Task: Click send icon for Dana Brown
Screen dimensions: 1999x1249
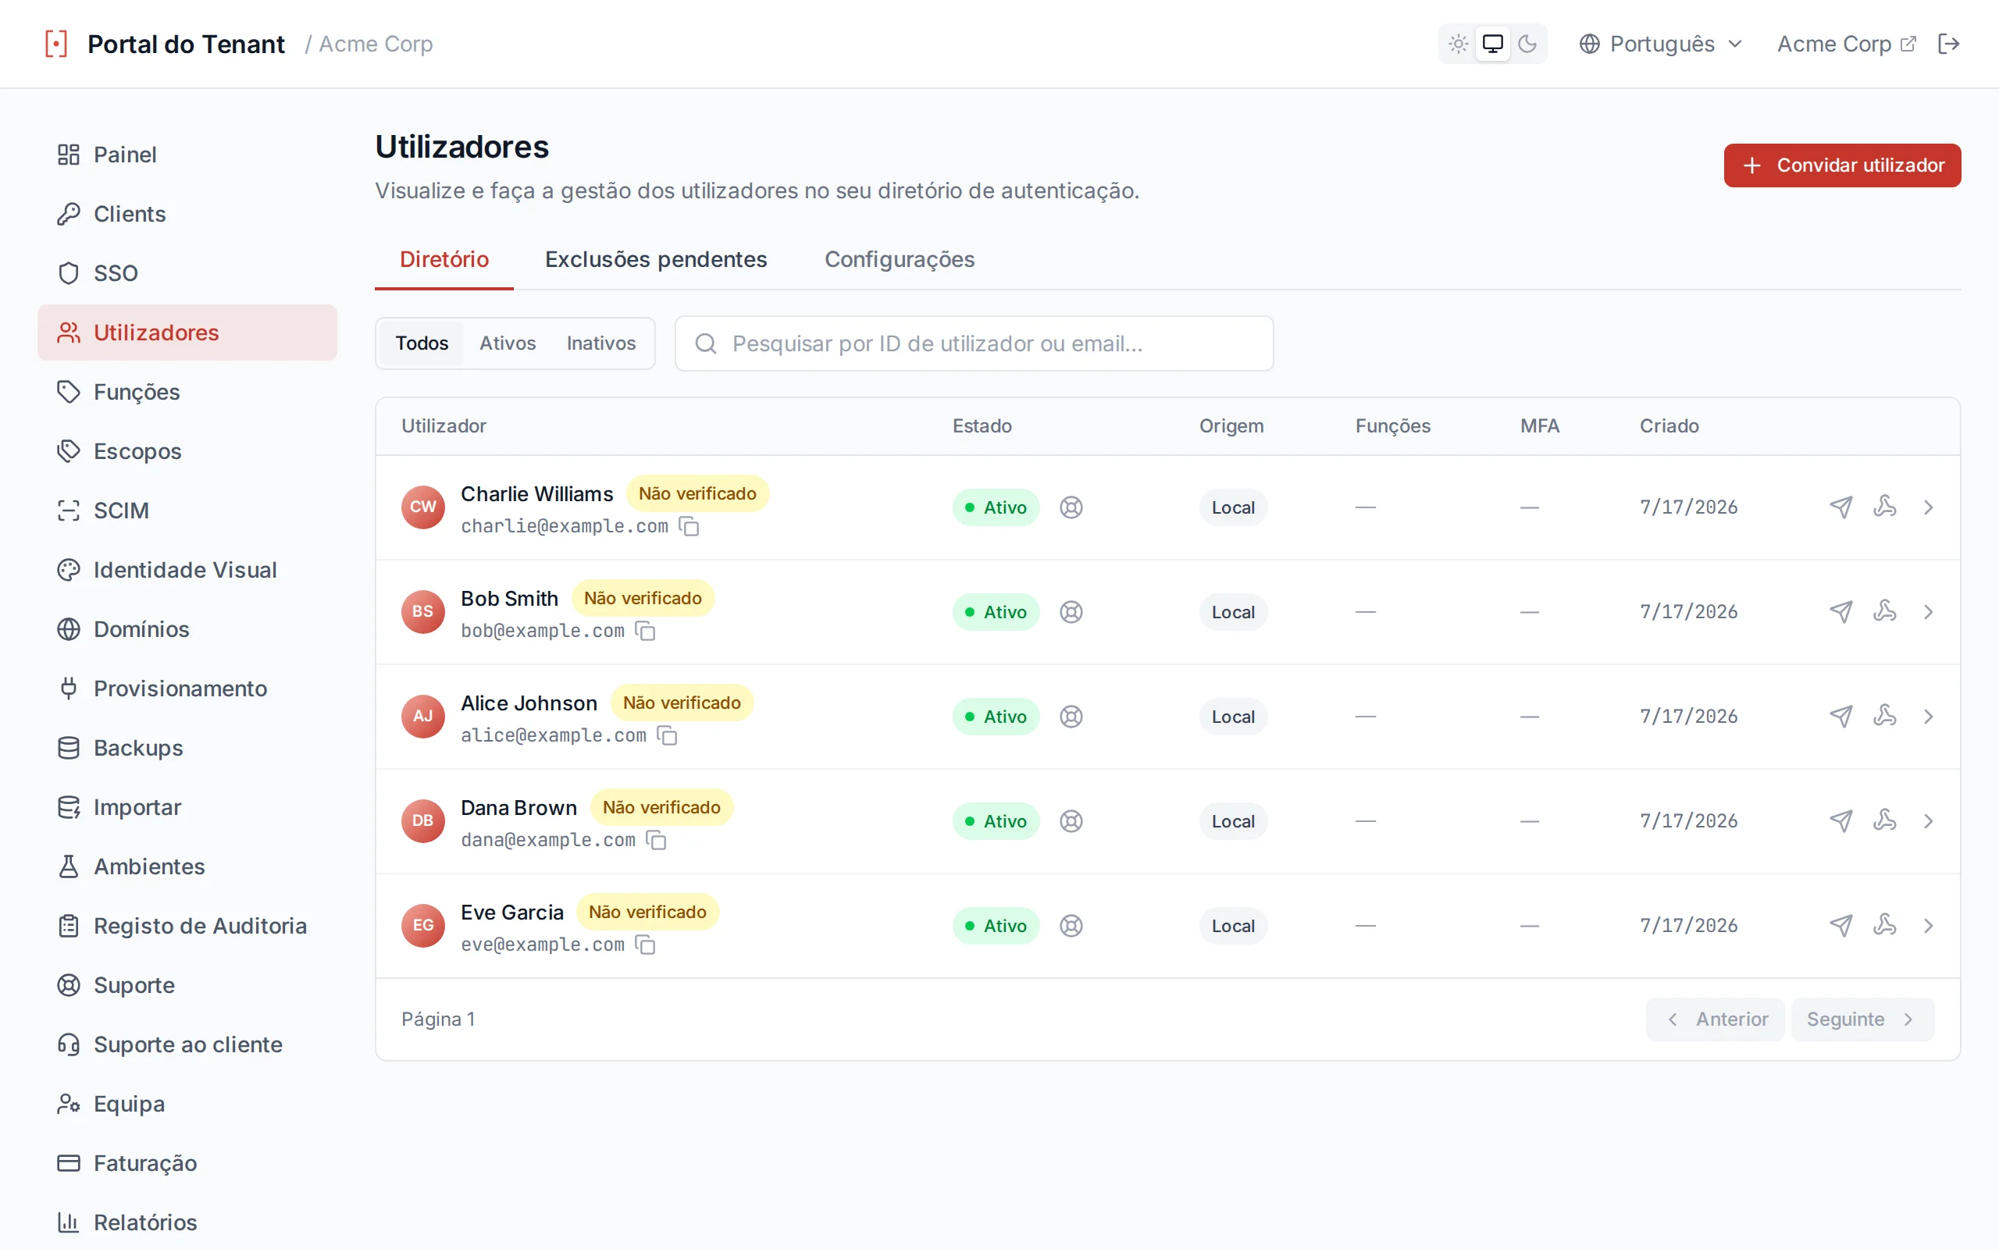Action: 1840,821
